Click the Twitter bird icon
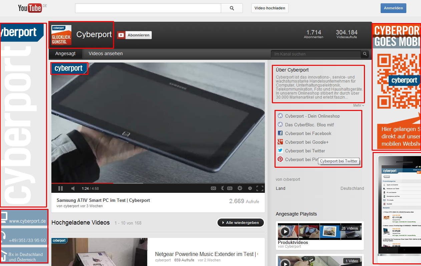The width and height of the screenshot is (421, 266). 280,150
